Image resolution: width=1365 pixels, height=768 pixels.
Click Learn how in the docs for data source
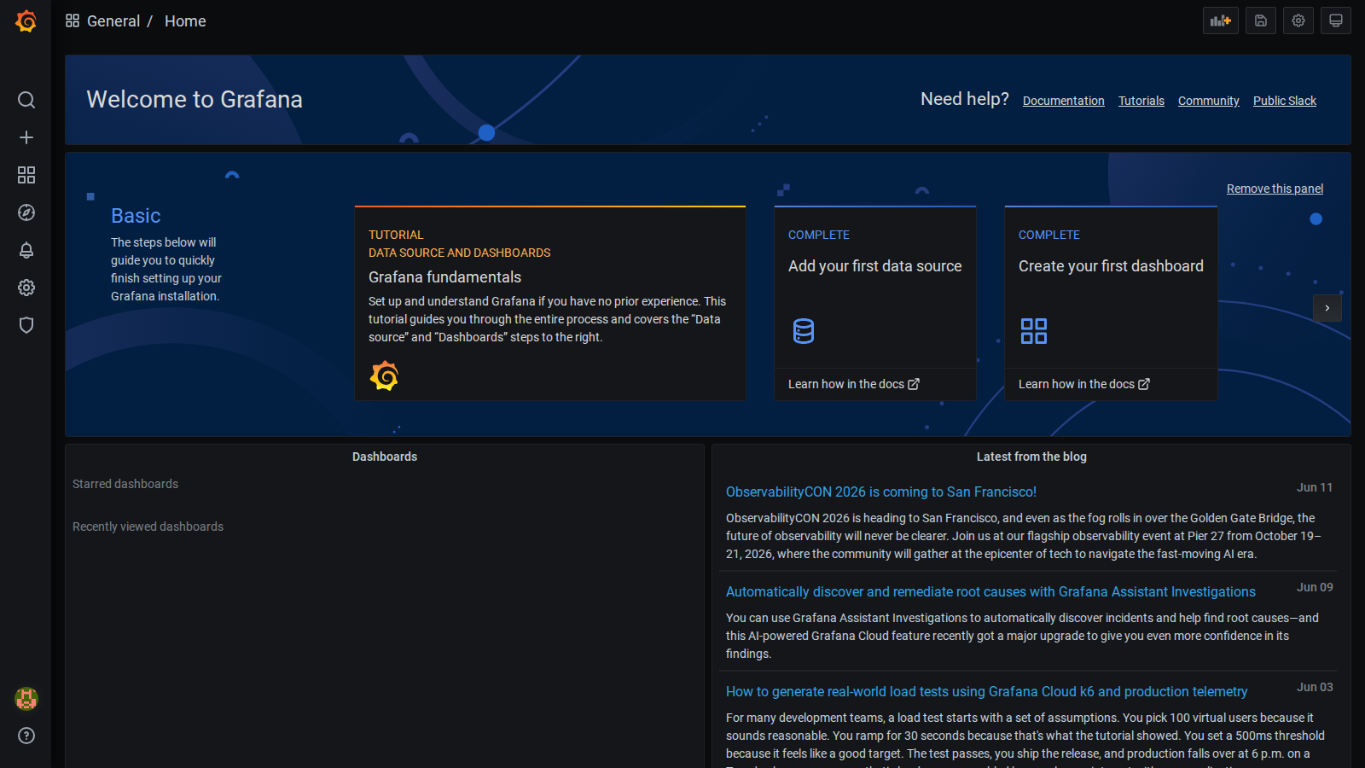pyautogui.click(x=854, y=384)
